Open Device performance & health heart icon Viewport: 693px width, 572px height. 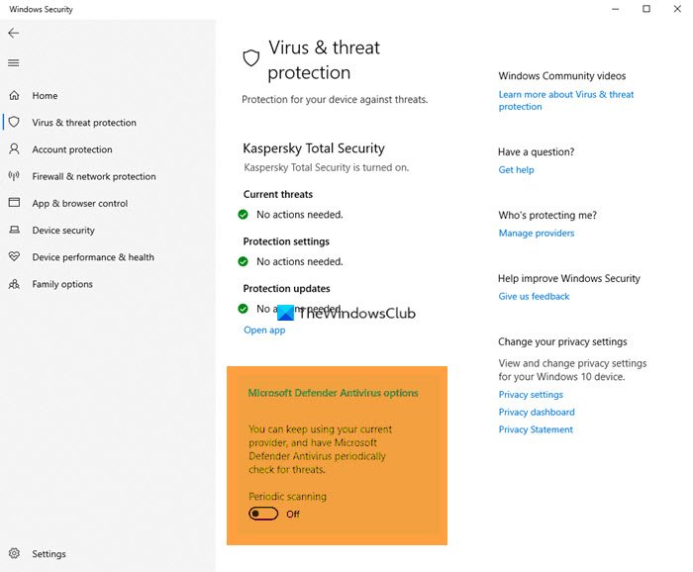click(x=14, y=256)
